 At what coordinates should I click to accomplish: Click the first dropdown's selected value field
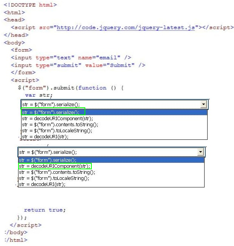pos(109,104)
